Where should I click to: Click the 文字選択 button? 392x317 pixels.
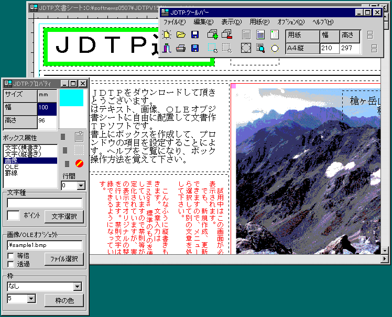tap(64, 217)
